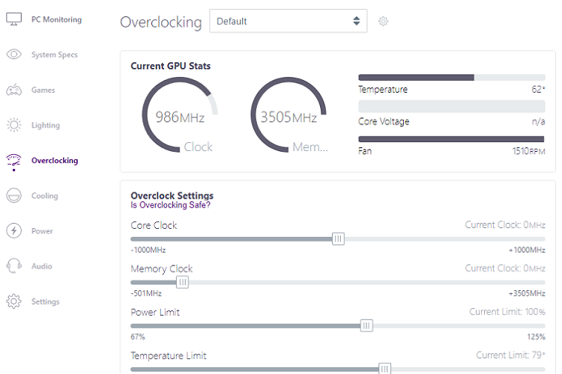Click the System Specs eye icon

(13, 55)
